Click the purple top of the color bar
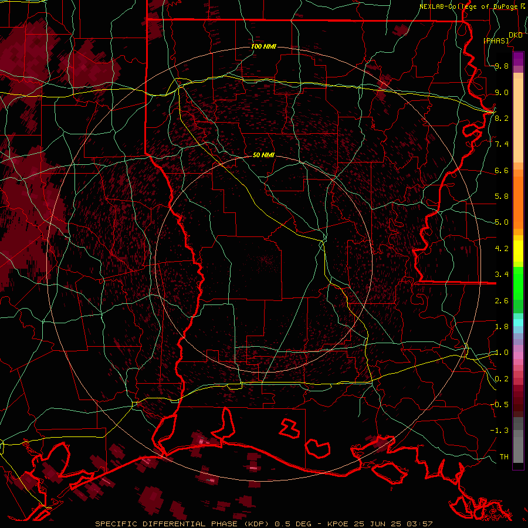This screenshot has width=528, height=528. 518,59
